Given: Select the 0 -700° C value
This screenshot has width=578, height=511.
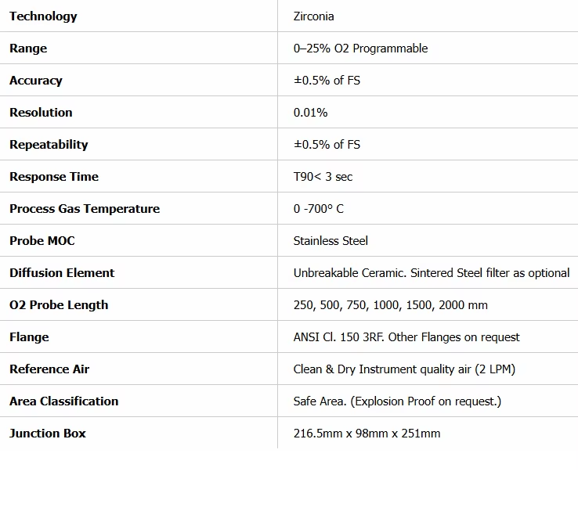Looking at the screenshot, I should click(318, 209).
